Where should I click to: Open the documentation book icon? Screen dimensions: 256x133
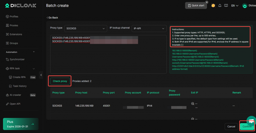point(226,6)
